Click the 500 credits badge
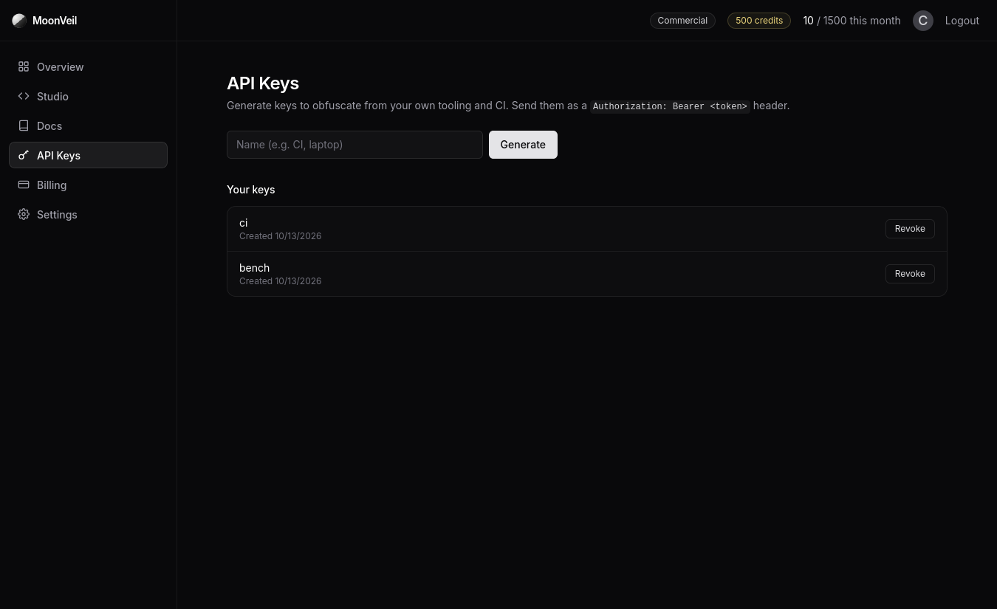This screenshot has width=997, height=609. [759, 21]
